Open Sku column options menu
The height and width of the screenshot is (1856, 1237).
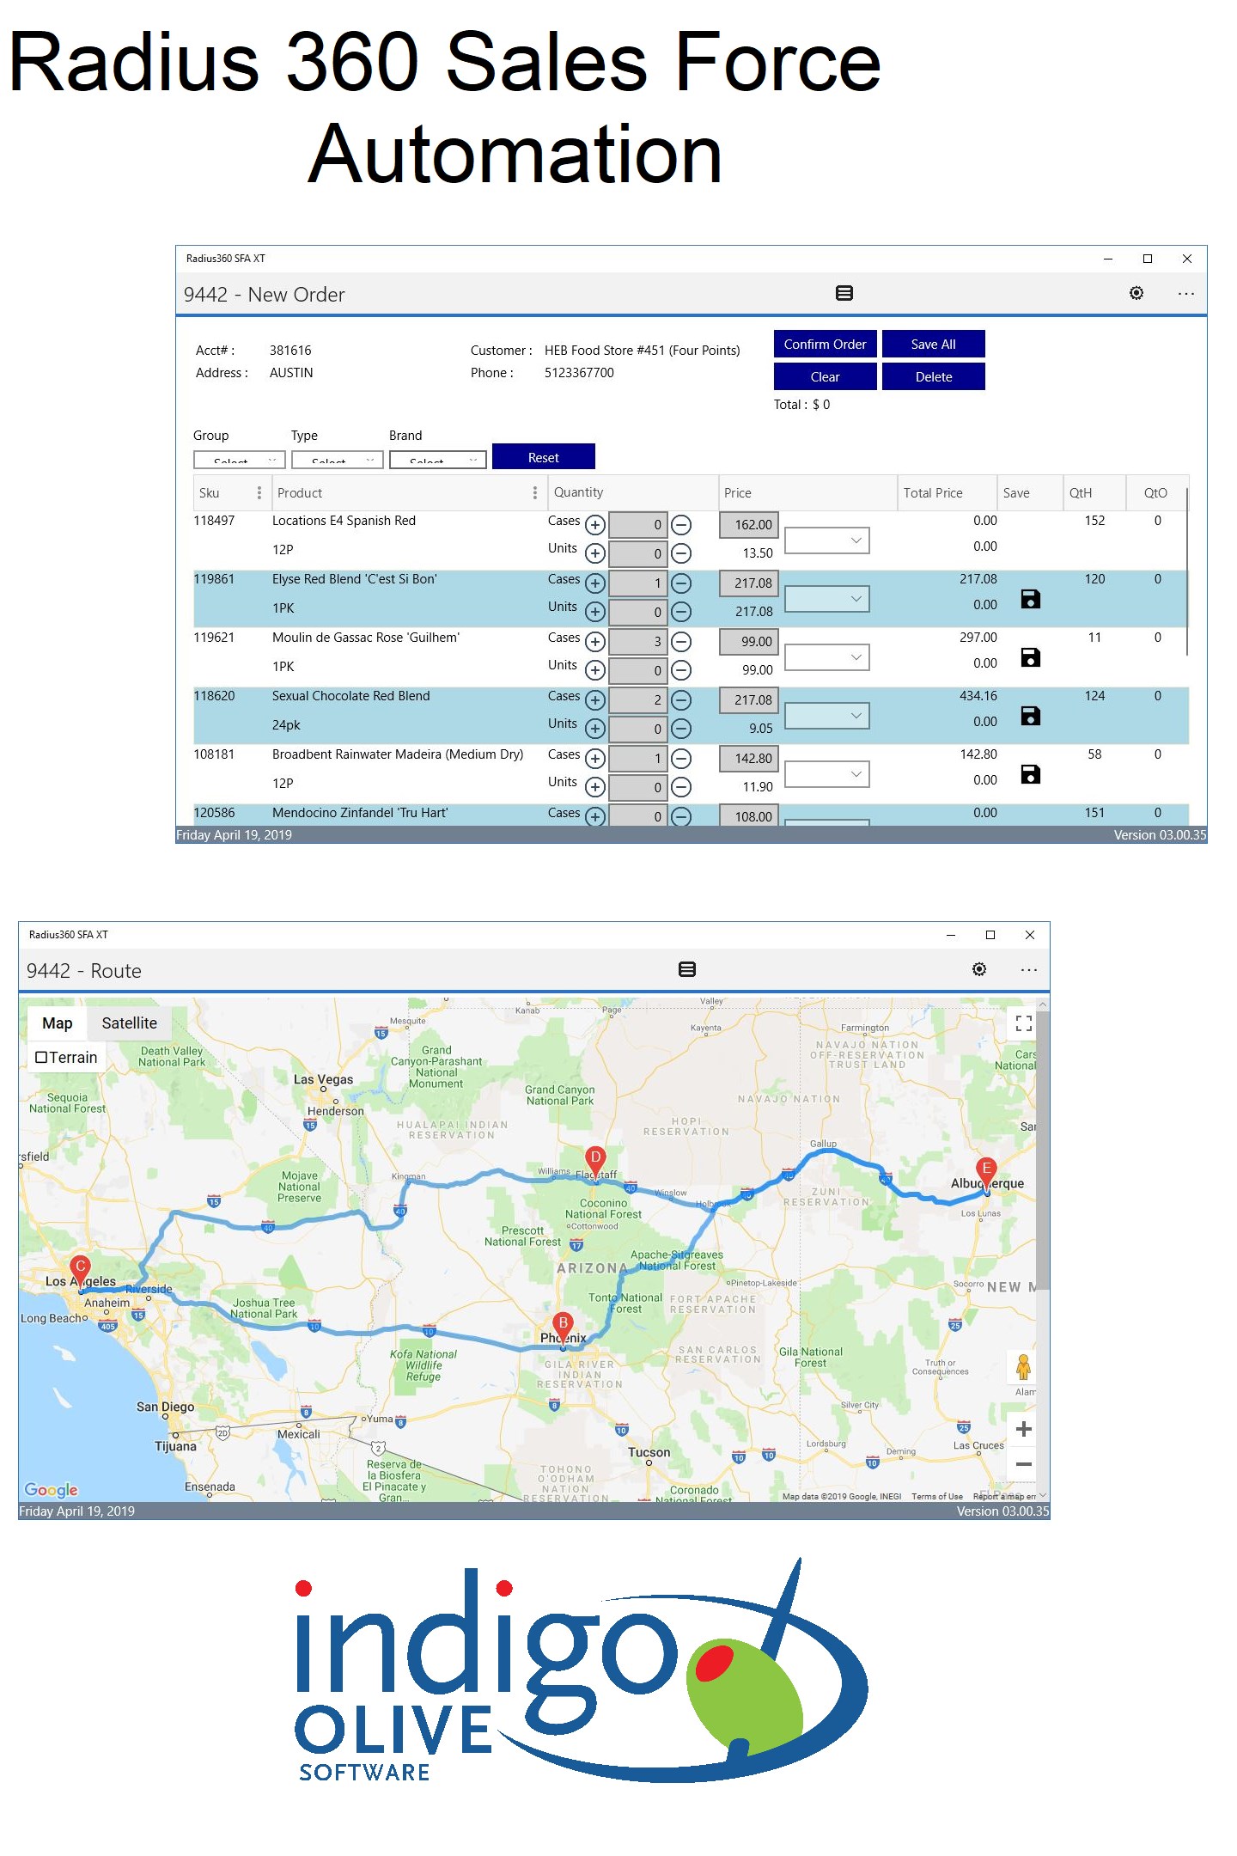(259, 492)
